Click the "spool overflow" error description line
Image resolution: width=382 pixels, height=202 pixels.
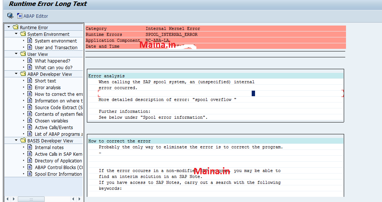[167, 100]
